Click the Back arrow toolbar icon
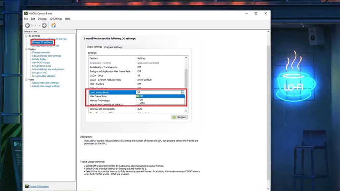The image size is (340, 191). [x=27, y=25]
